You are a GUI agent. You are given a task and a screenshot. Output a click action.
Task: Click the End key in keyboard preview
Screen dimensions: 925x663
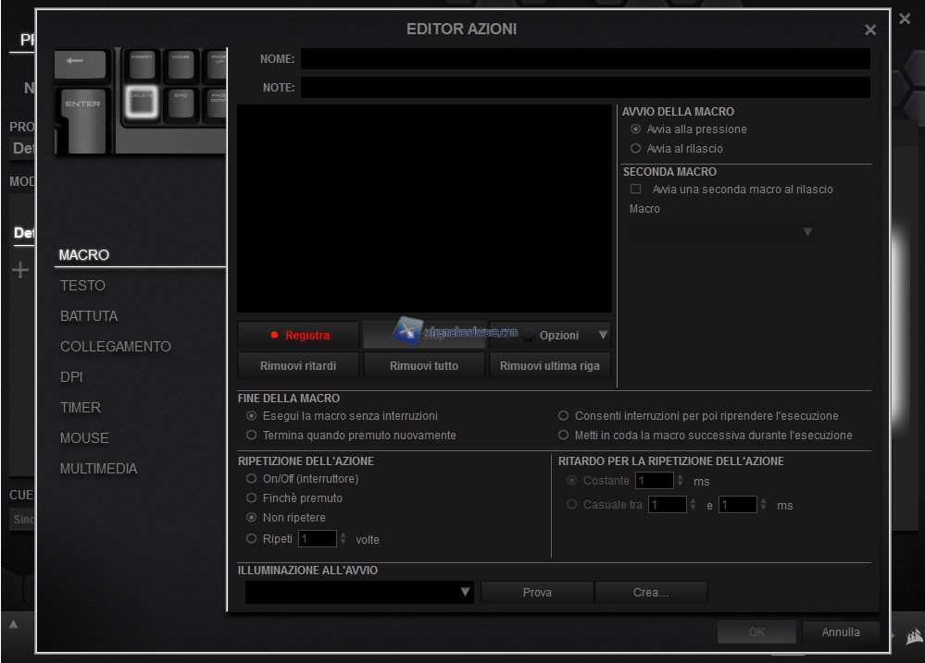tap(181, 101)
